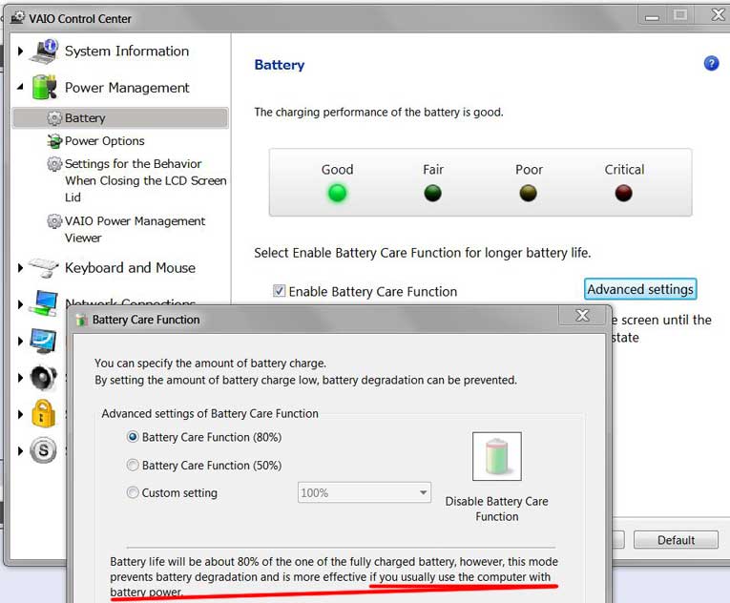Screen dimensions: 730x603
Task: Click the blue help question mark icon
Action: click(x=711, y=64)
